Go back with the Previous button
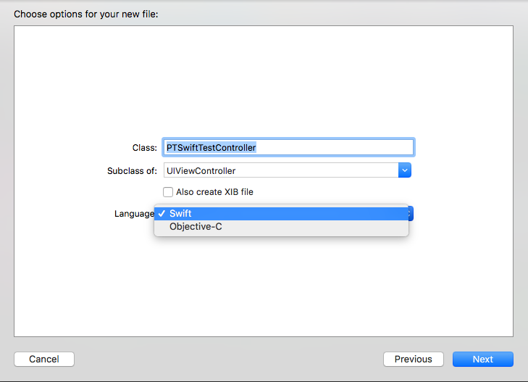 tap(413, 359)
